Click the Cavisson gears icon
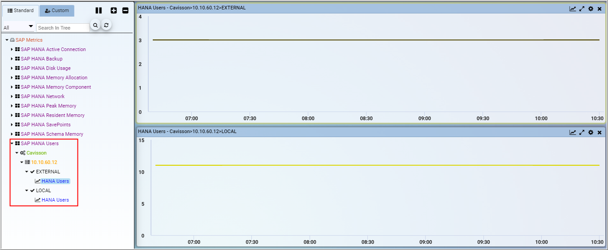Screen dimensions: 608x250 click(x=22, y=153)
